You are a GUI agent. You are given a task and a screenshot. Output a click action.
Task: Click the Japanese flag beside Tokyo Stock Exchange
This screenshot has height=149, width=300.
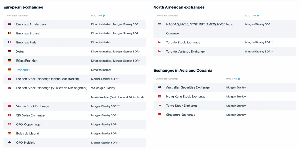click(x=160, y=106)
